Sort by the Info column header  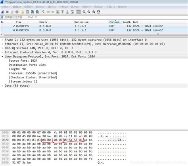coord(135,22)
